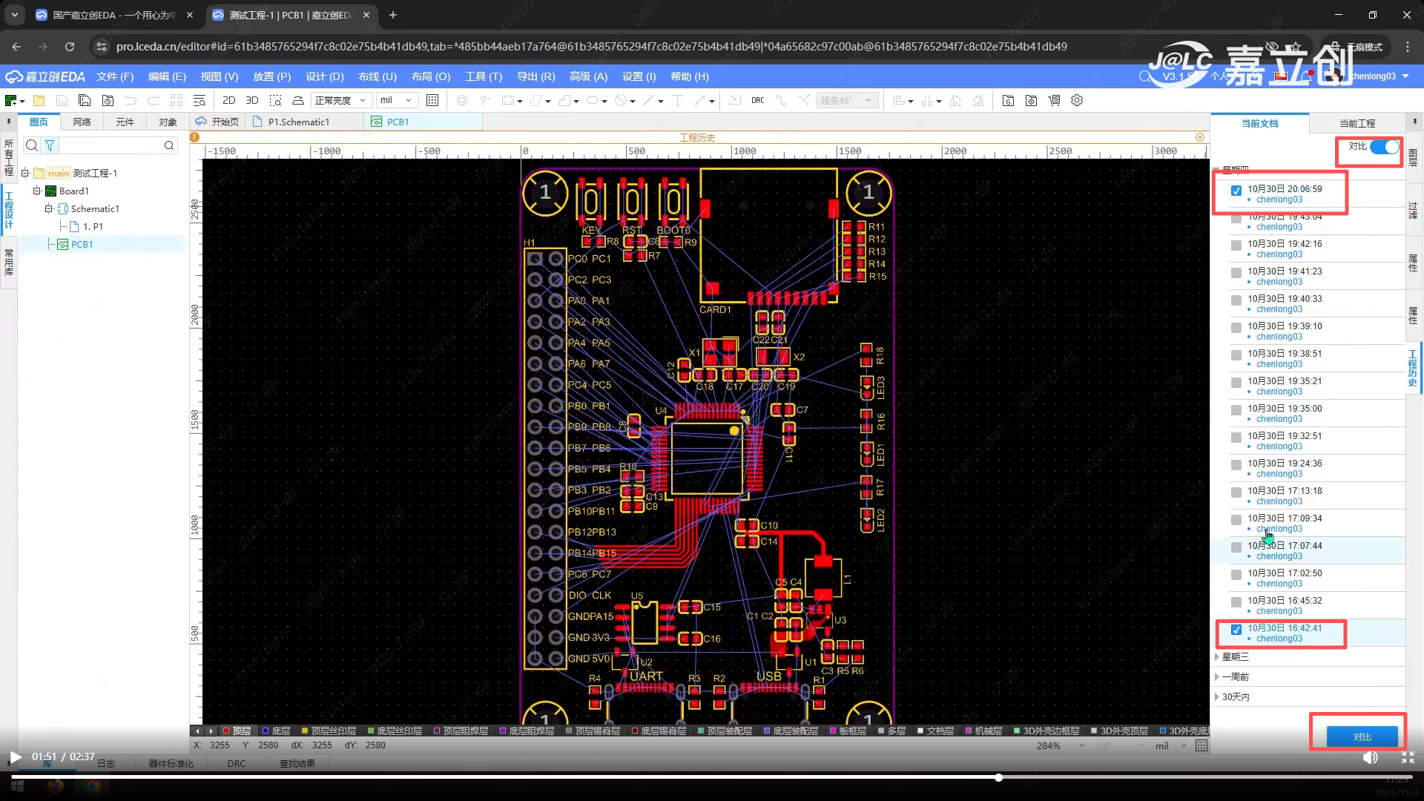Uncheck the 10月30日 20:06:59 version
This screenshot has height=801, width=1424.
(x=1236, y=191)
